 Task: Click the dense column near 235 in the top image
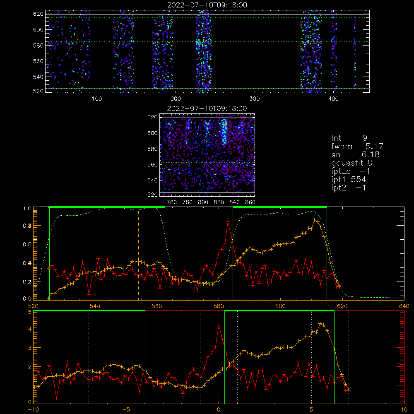[x=203, y=51]
